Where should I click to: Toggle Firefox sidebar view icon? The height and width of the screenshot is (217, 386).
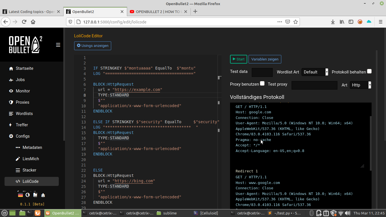coord(351,22)
